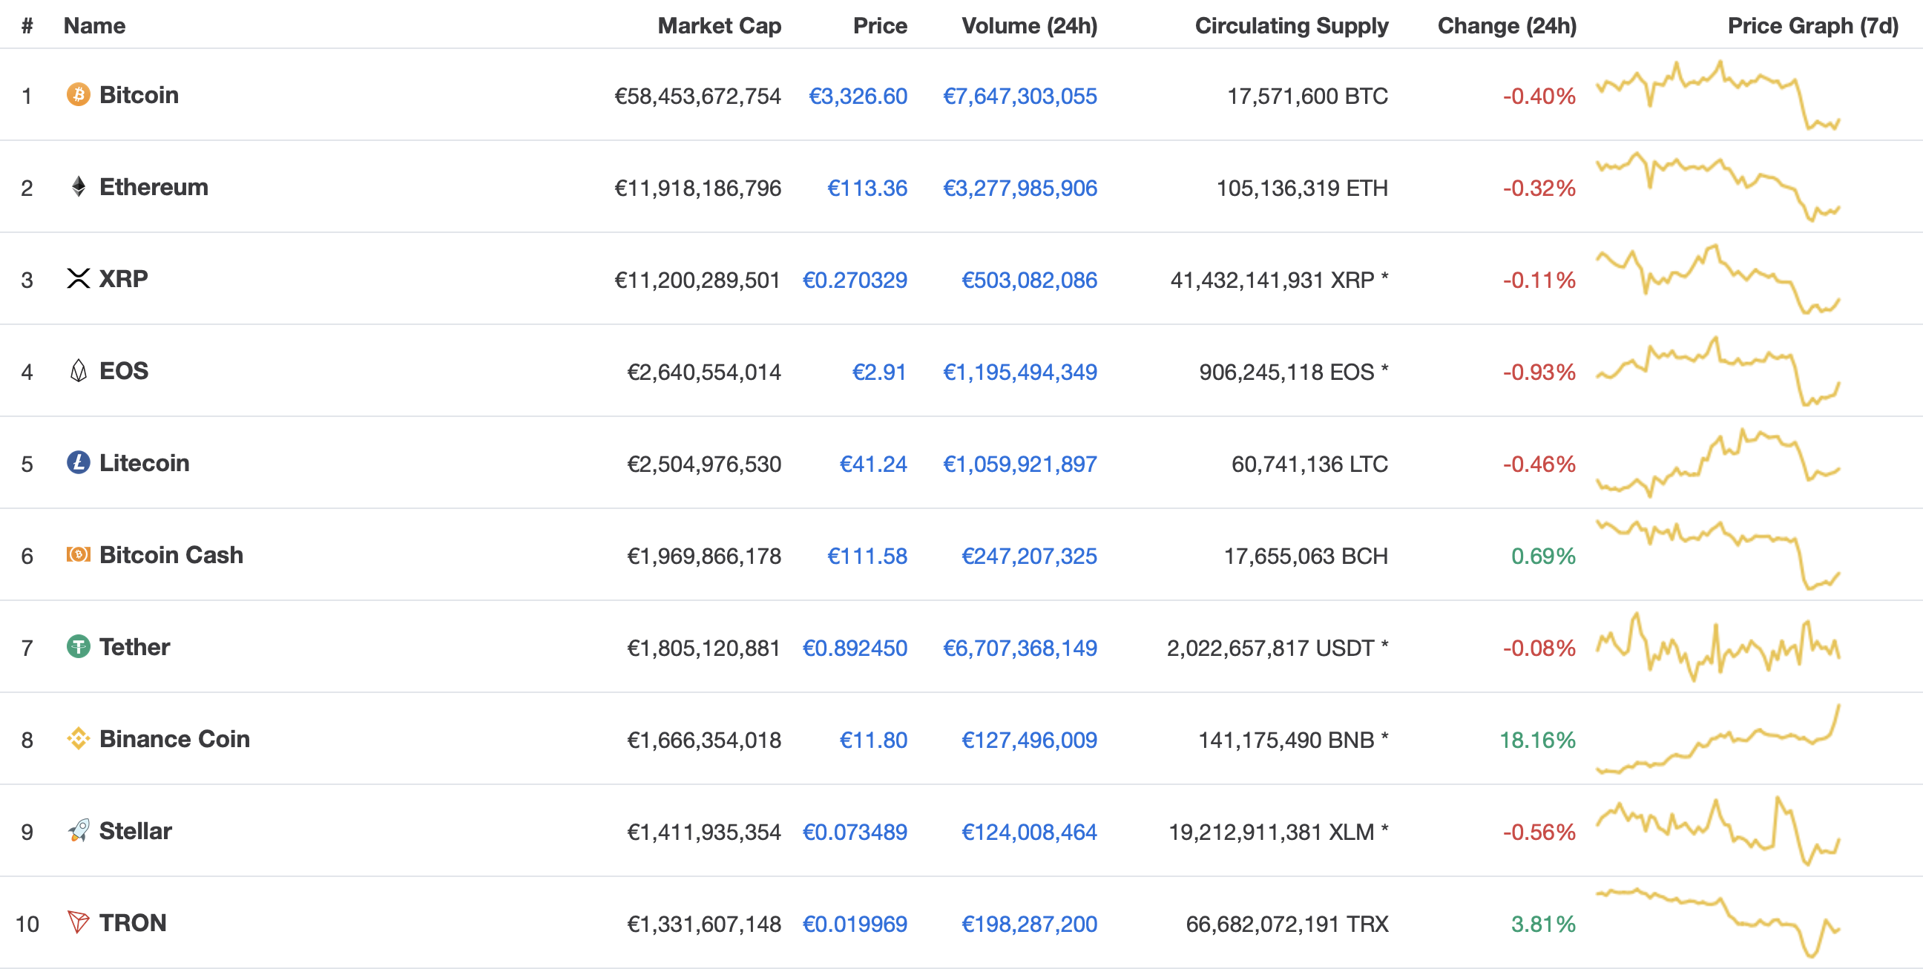Image resolution: width=1923 pixels, height=969 pixels.
Task: Click Binance Coin price €11.80
Action: pyautogui.click(x=873, y=740)
